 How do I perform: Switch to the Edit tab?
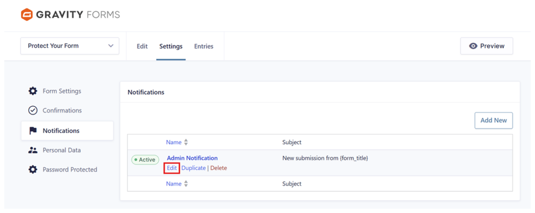142,46
